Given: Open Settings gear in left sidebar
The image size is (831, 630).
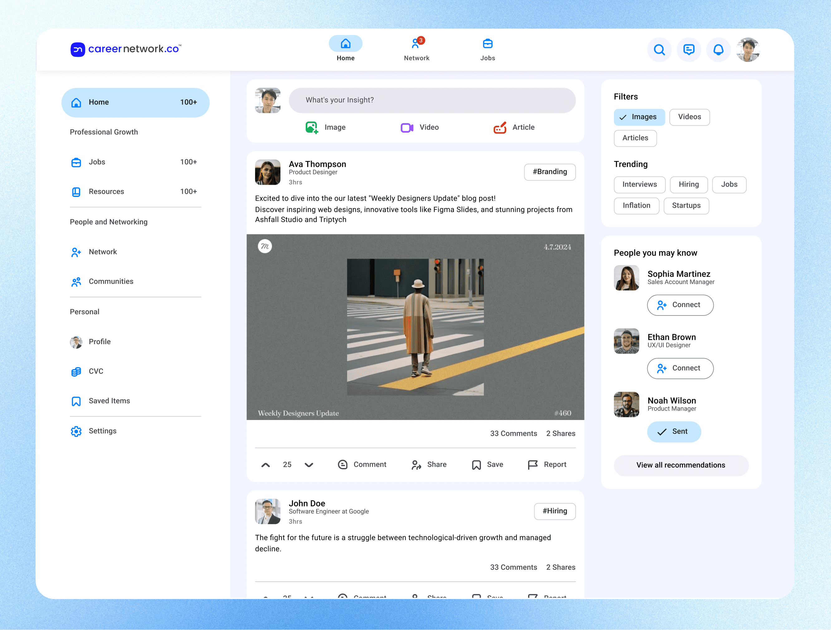Looking at the screenshot, I should click(x=94, y=431).
